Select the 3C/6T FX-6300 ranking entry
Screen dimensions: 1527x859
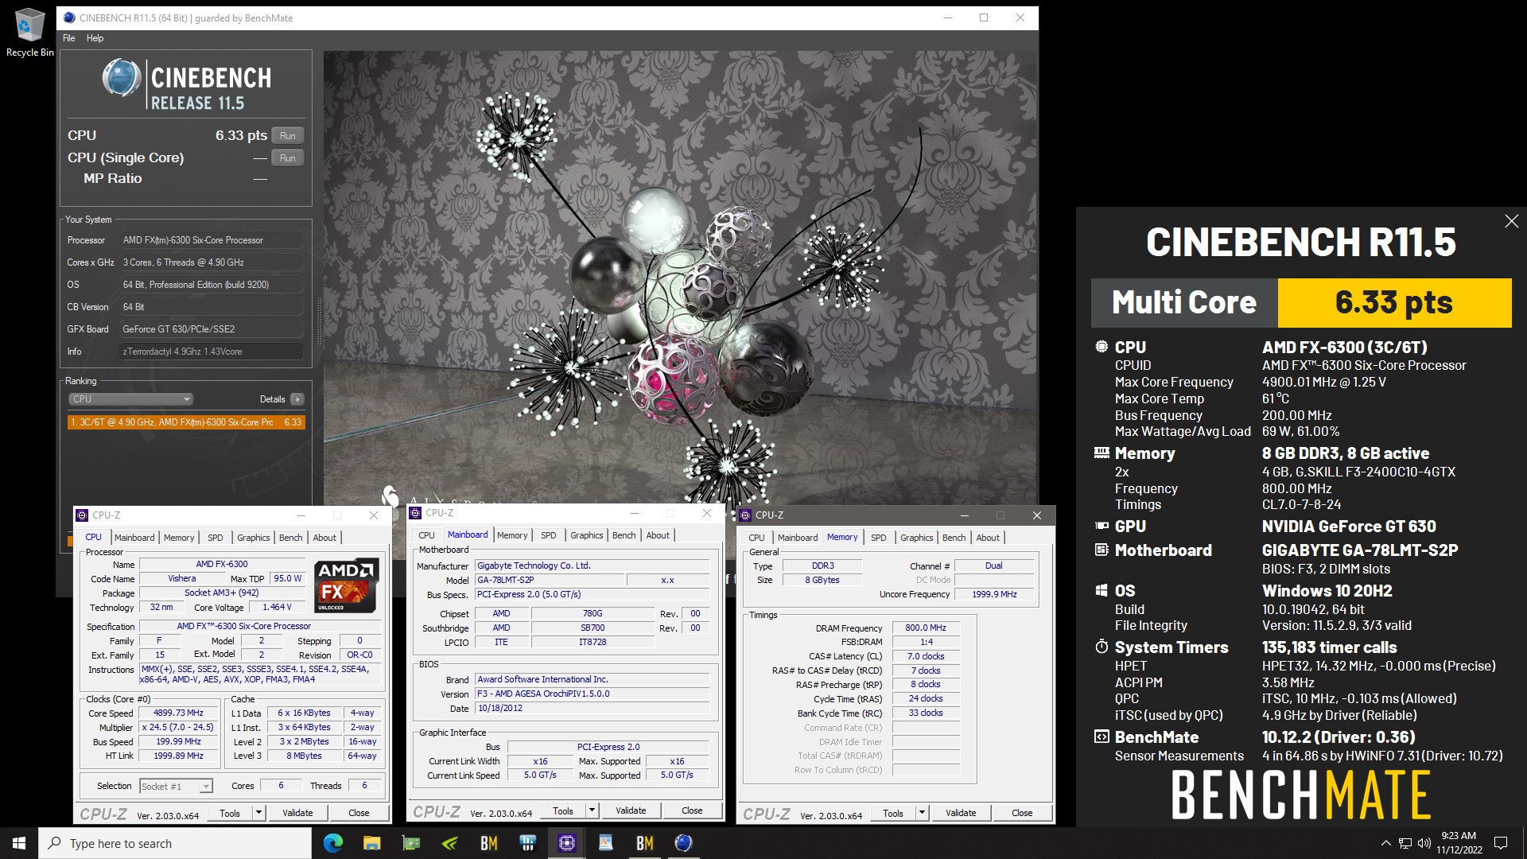pyautogui.click(x=186, y=422)
